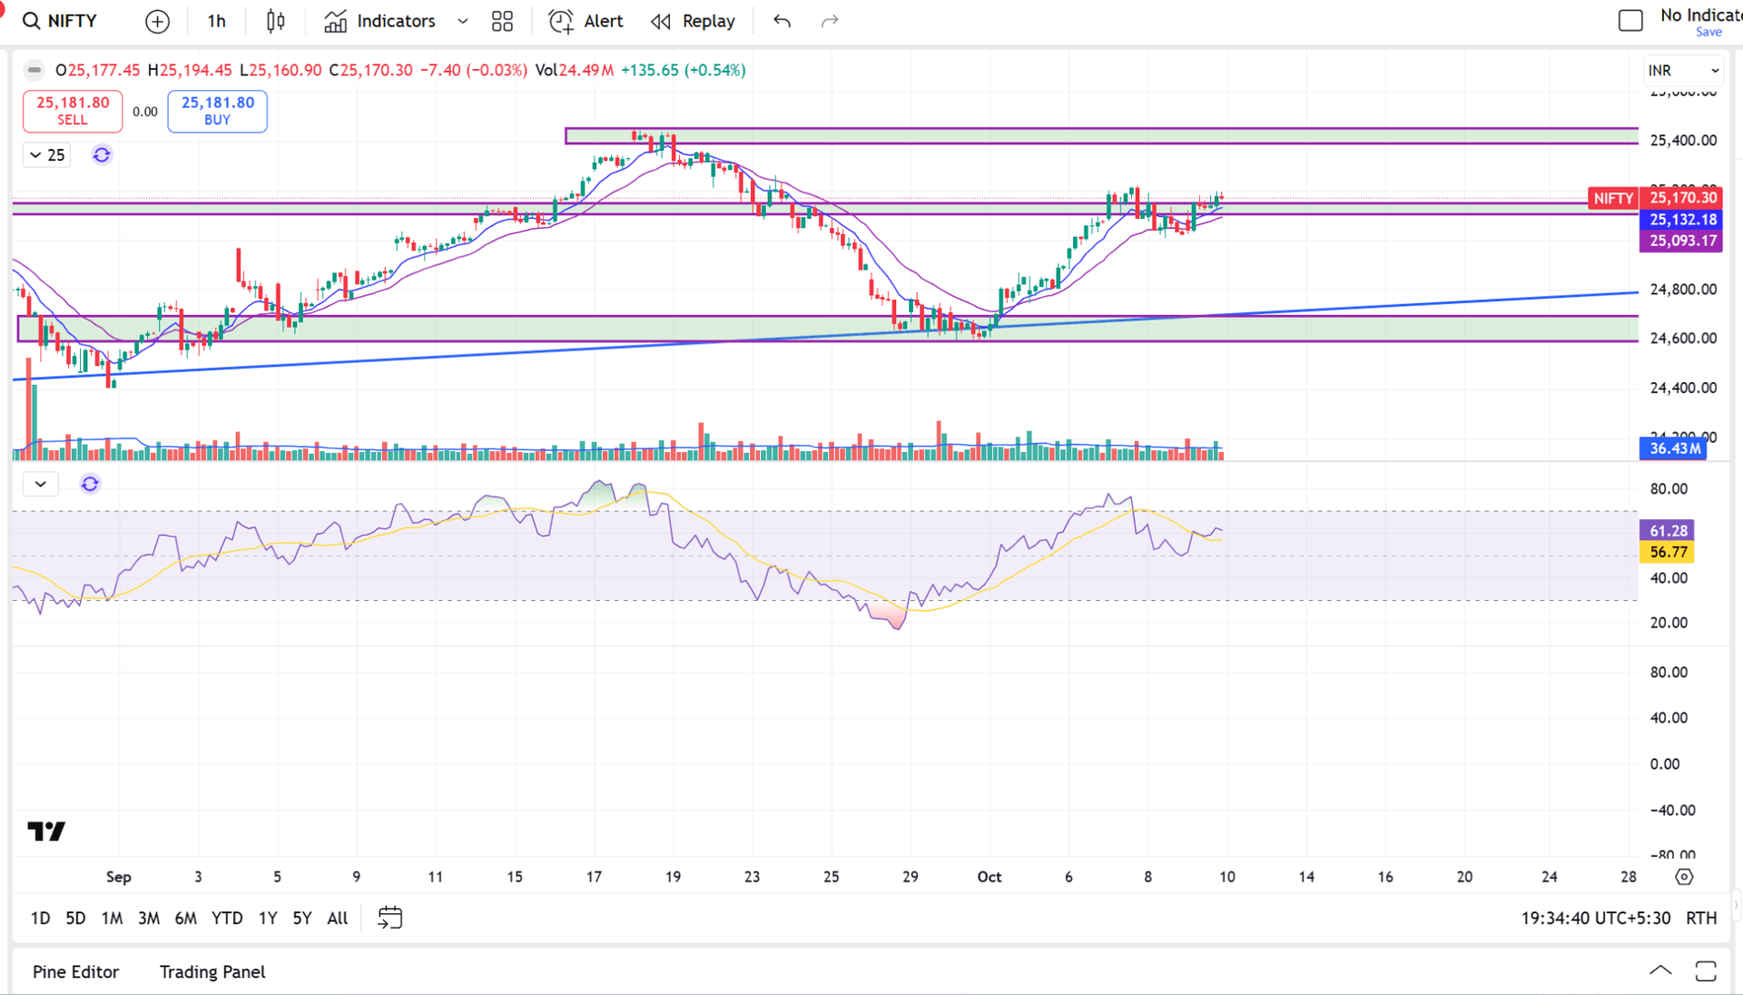Expand the bottom panel with up chevron
Viewport: 1743px width, 995px height.
1660,971
